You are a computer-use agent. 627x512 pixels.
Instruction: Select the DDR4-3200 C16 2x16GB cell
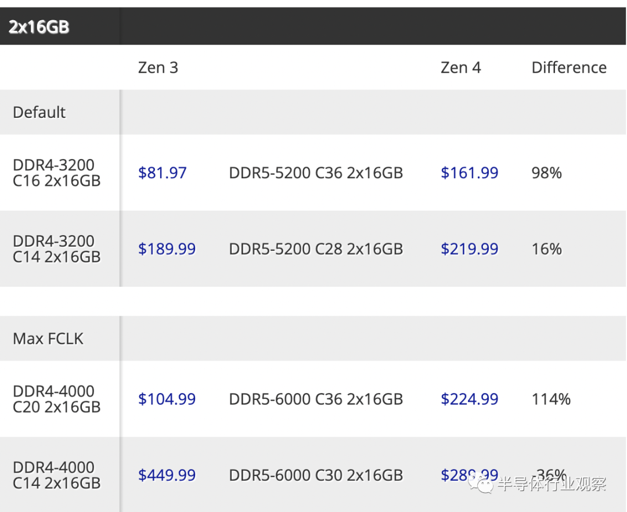57,173
